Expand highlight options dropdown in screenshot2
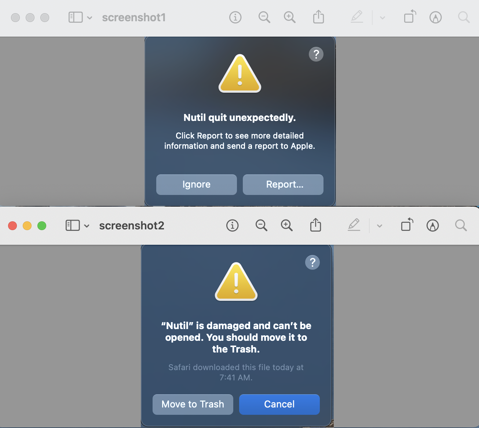This screenshot has height=428, width=479. point(380,226)
